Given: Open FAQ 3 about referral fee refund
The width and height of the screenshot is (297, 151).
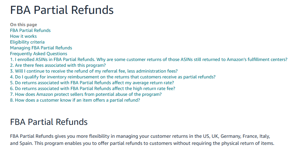Looking at the screenshot, I should [94, 71].
